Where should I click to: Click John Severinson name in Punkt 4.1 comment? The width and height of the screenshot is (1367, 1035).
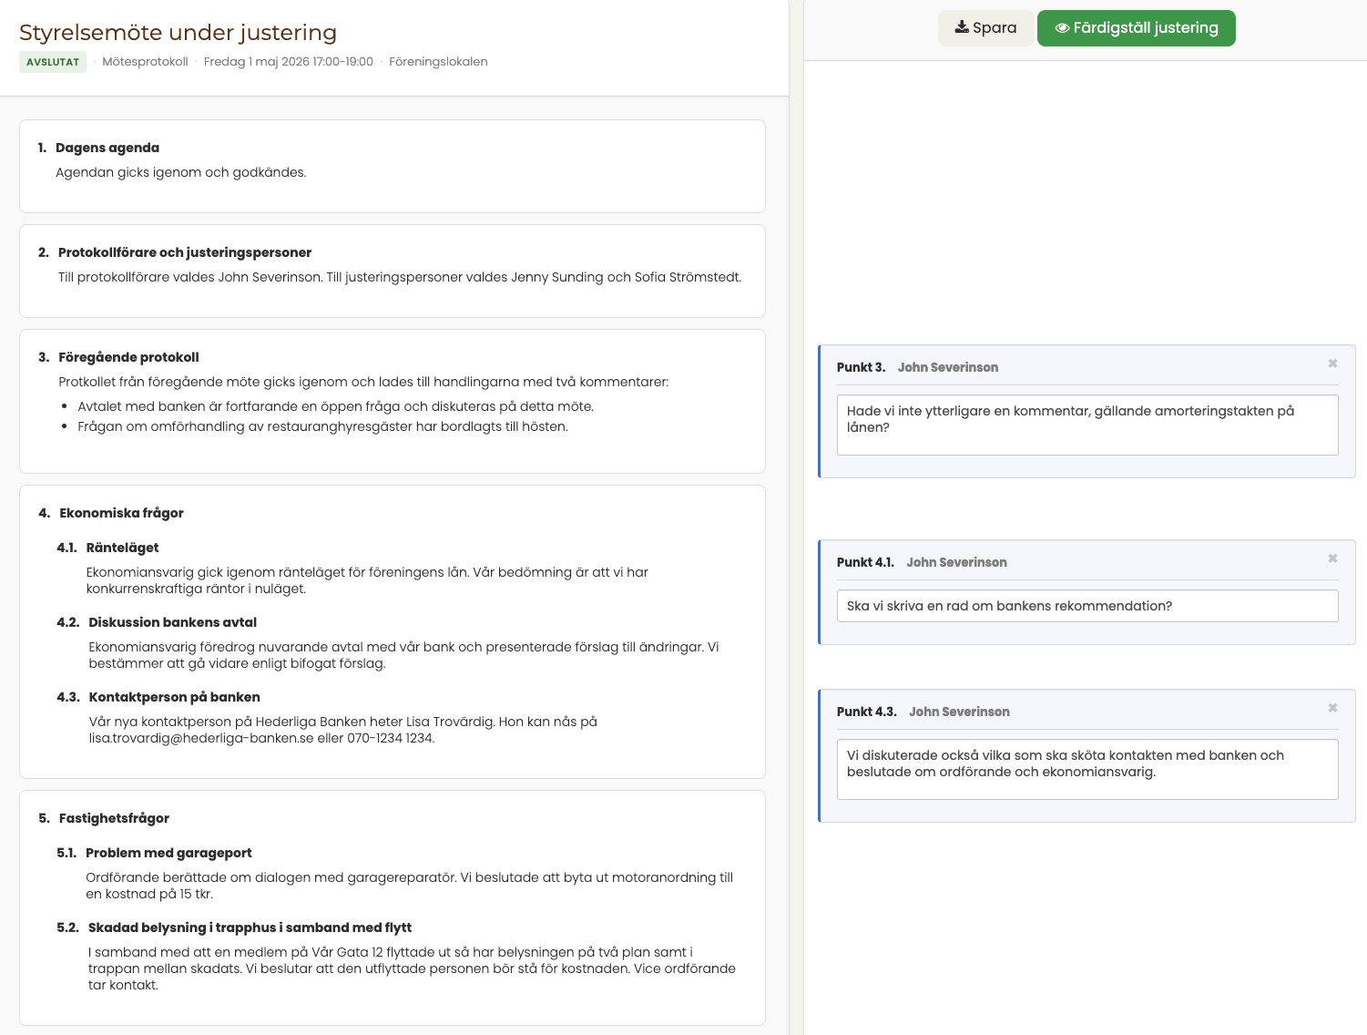pyautogui.click(x=956, y=562)
